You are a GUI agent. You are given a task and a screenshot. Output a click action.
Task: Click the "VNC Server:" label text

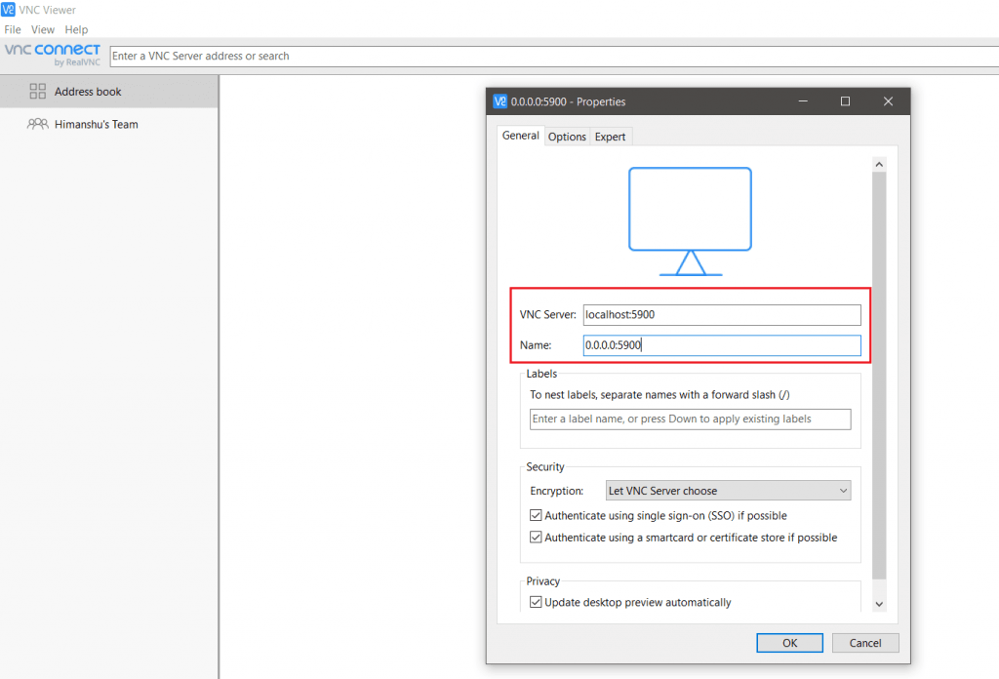coord(548,315)
